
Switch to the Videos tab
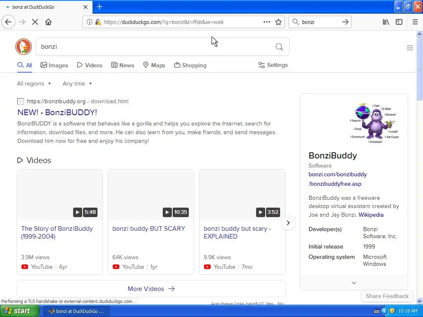point(90,65)
